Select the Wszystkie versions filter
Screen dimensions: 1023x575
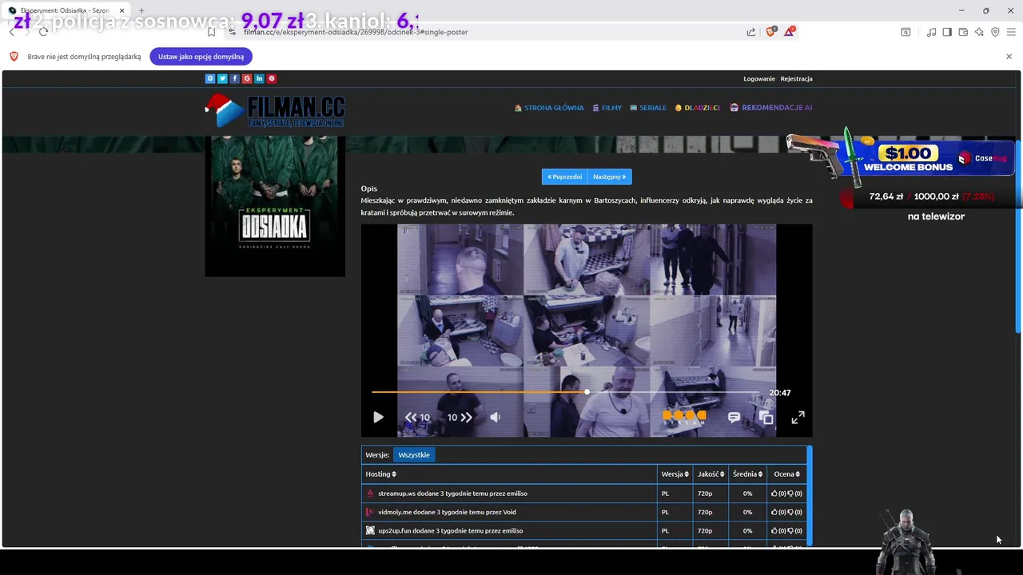coord(414,454)
